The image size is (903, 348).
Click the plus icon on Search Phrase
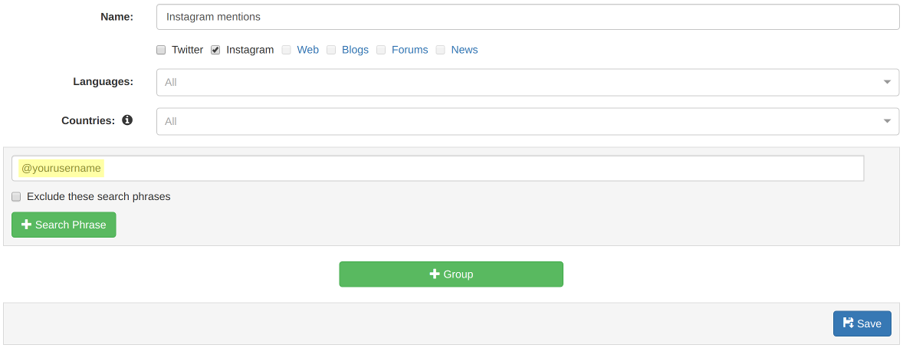[26, 225]
